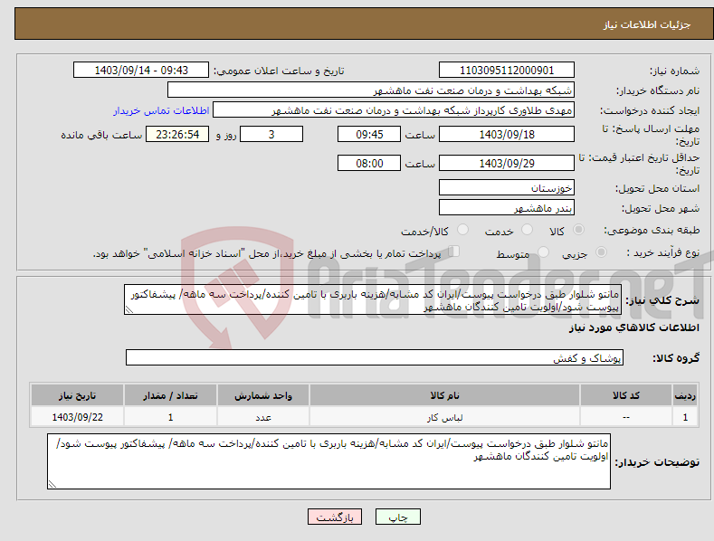714x541 pixels.
Task: Click the deadline time field 09:45
Action: [369, 134]
